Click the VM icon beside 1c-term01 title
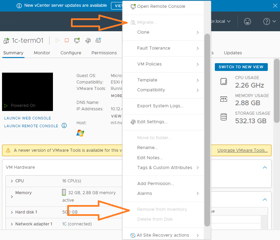The height and width of the screenshot is (240, 280). [x=6, y=40]
